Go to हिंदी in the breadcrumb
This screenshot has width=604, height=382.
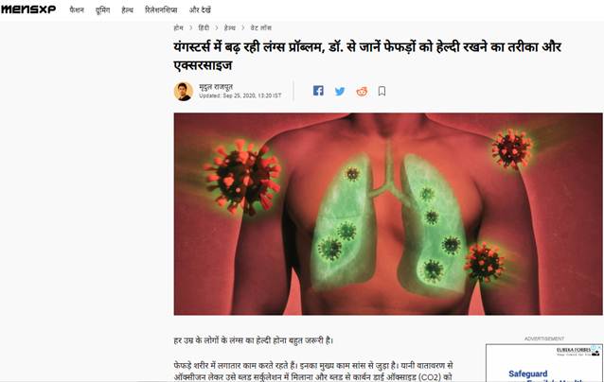tap(204, 27)
